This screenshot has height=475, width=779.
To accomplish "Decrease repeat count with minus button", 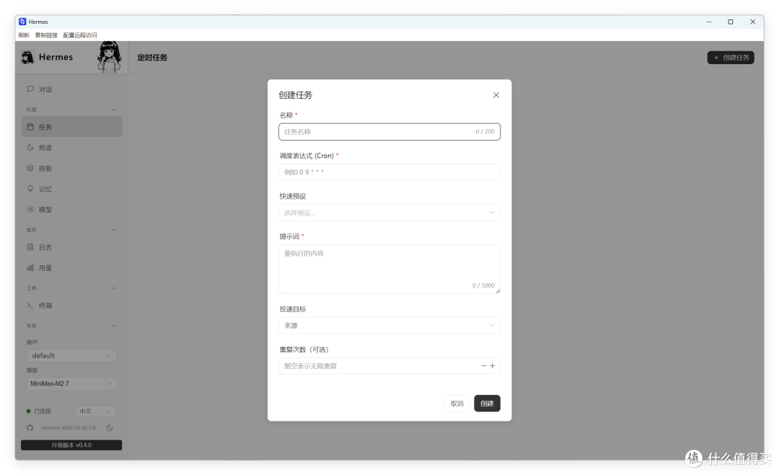I will pyautogui.click(x=483, y=366).
